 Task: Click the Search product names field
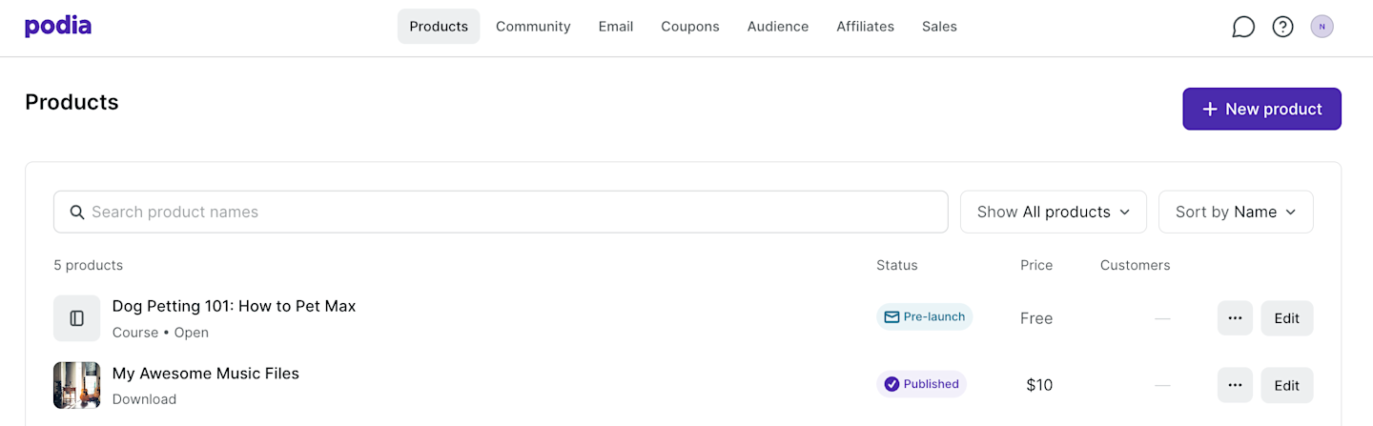(501, 212)
